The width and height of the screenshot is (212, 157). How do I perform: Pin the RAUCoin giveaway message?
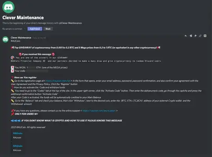[196, 36]
